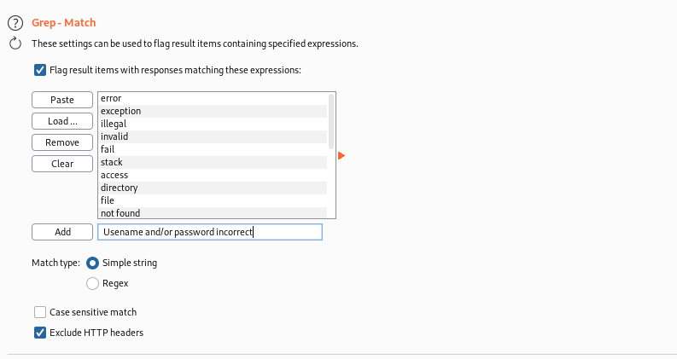Clear all expressions from list
This screenshot has height=359, width=677.
62,164
